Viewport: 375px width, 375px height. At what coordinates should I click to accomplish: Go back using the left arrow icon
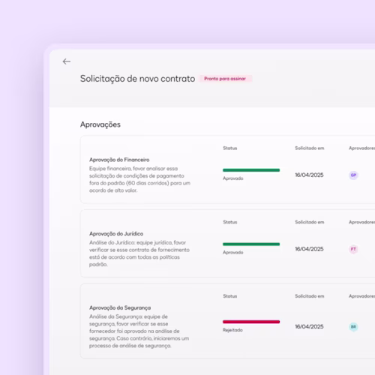point(67,61)
